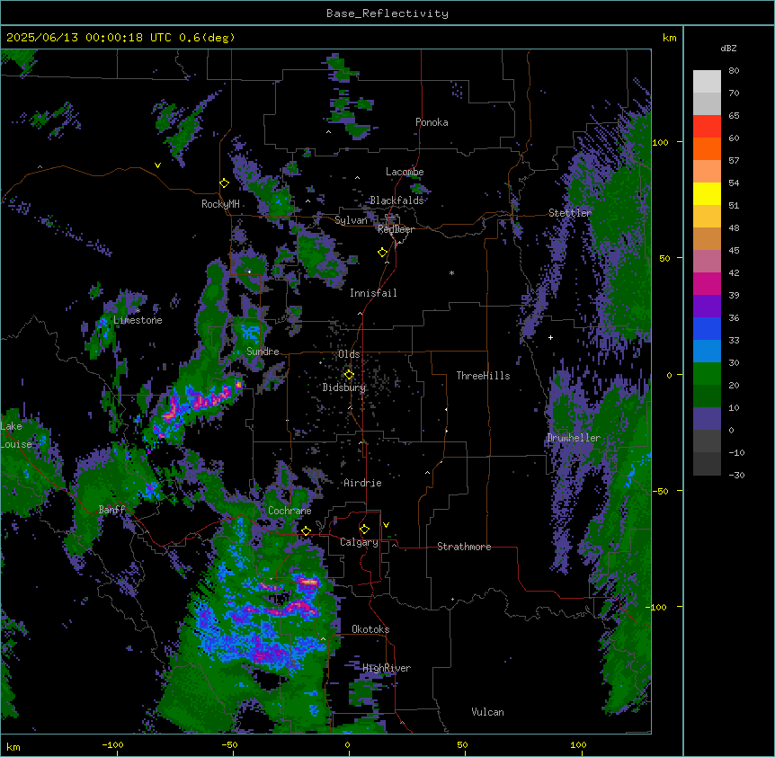Click the Vulcan label
The height and width of the screenshot is (757, 775).
point(487,712)
